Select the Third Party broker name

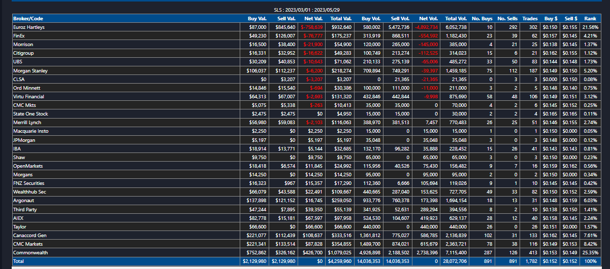25,209
